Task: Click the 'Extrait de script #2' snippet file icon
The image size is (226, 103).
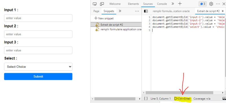Action: pyautogui.click(x=97, y=25)
